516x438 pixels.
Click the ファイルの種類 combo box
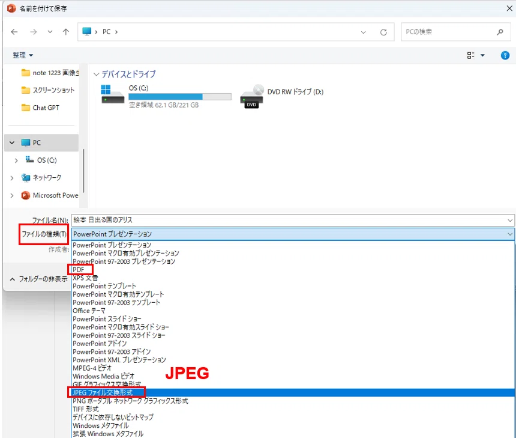293,234
